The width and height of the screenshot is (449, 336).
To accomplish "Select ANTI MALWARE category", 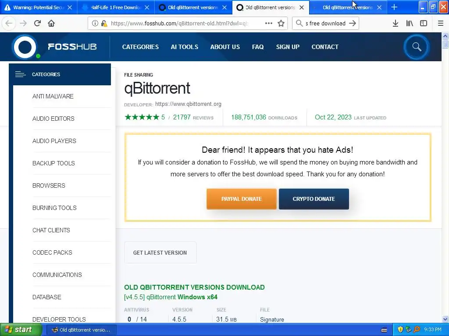I will [53, 96].
